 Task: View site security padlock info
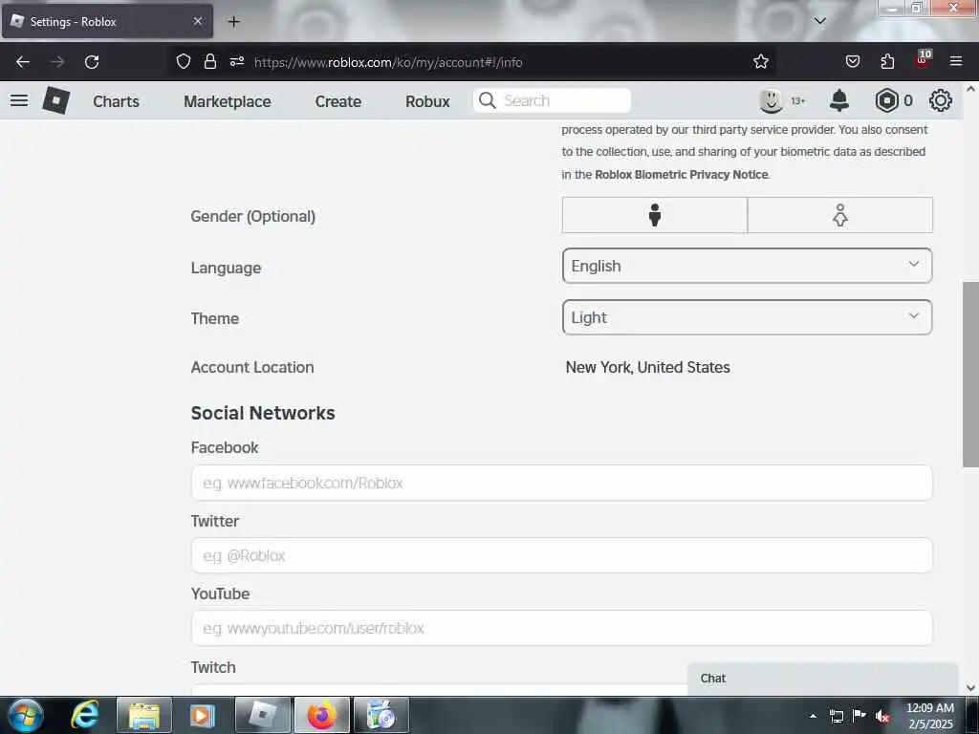210,61
